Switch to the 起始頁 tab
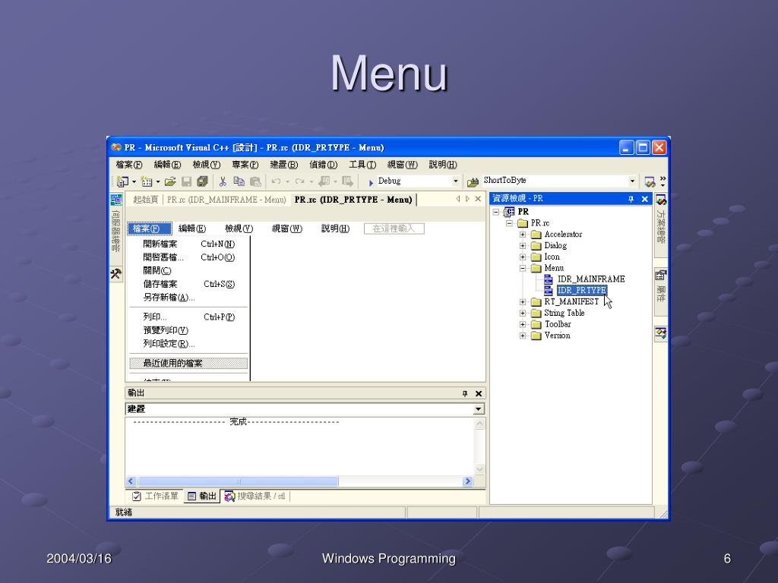 [x=145, y=200]
